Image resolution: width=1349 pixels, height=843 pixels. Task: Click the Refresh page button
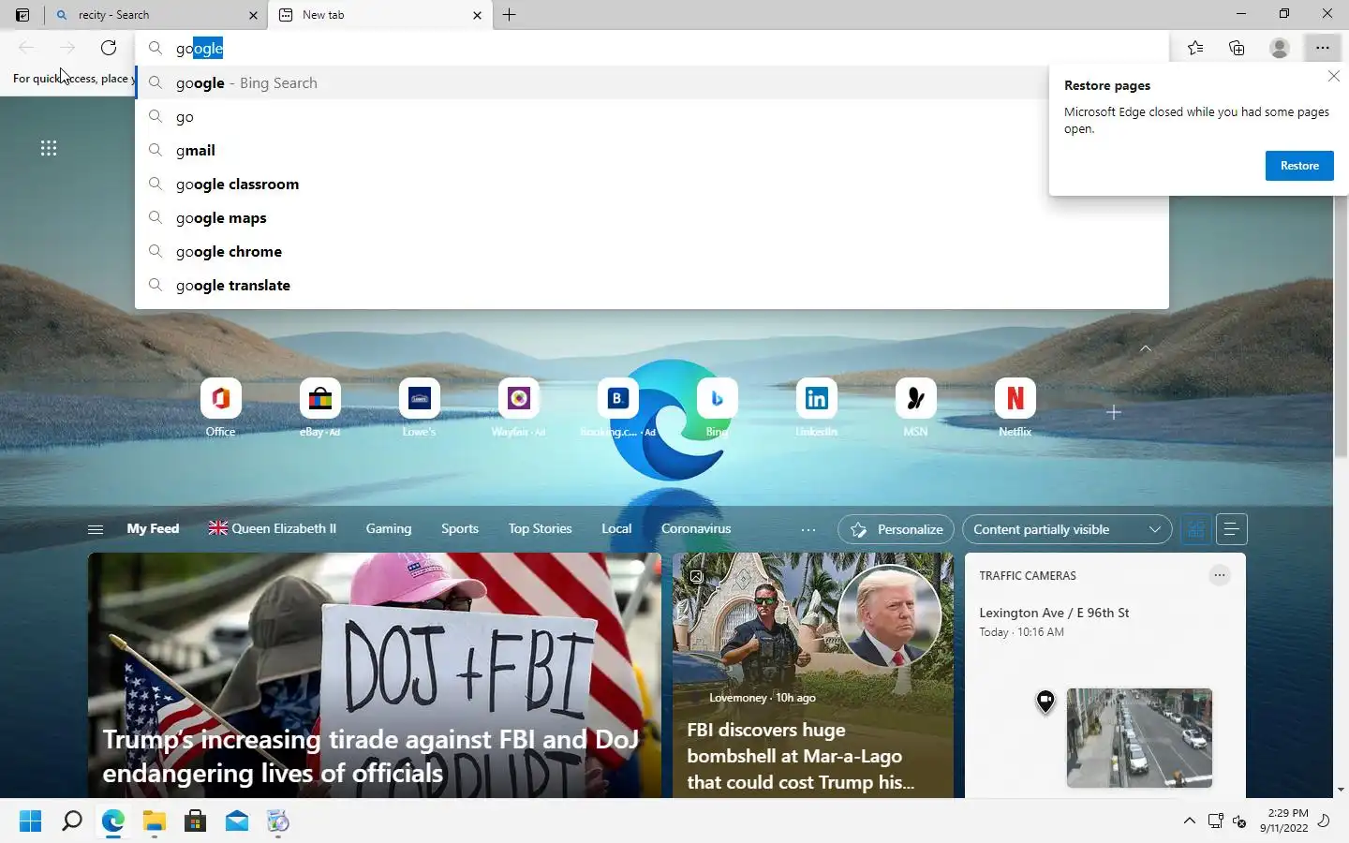(109, 48)
